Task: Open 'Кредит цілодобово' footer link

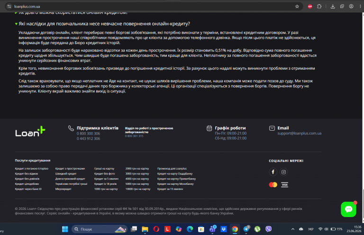Action: coord(27,184)
